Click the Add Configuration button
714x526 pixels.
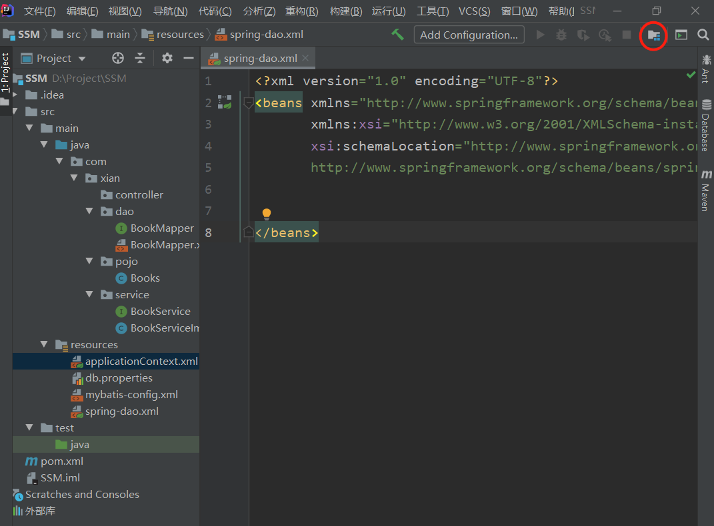click(x=469, y=35)
